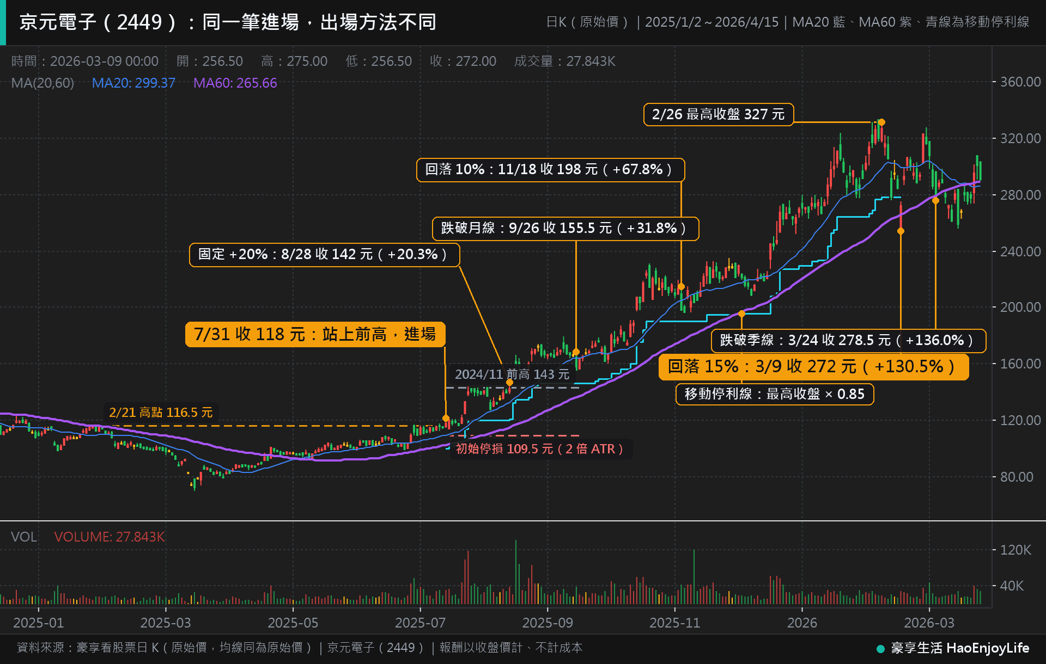Click the 2024/11 前高 143 元 label

pos(512,375)
